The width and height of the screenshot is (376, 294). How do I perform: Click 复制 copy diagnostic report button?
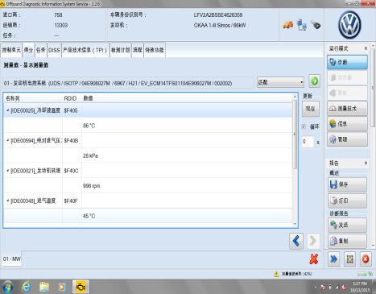347,241
